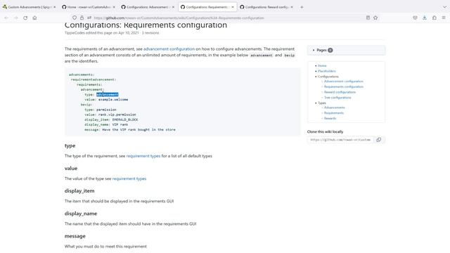Viewport: 450px width, 253px height.
Task: Close the Configurations: Advancement tab
Action: [x=173, y=7]
